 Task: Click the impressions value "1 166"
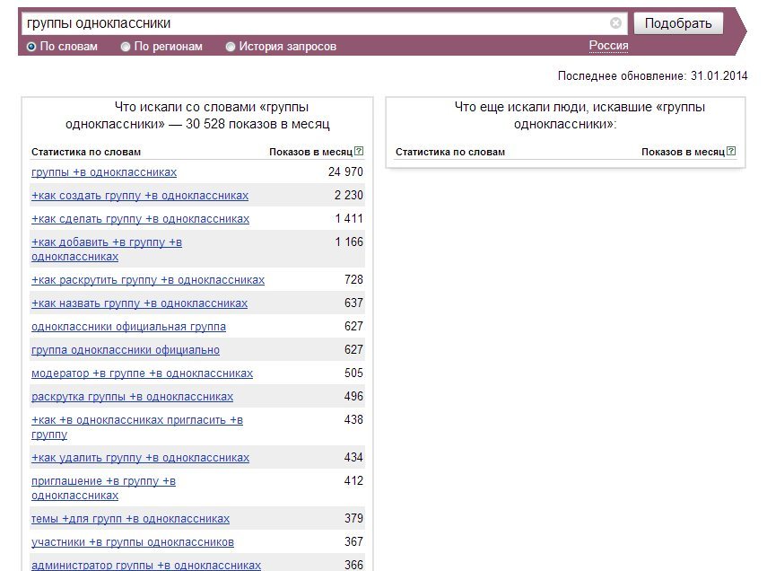349,242
